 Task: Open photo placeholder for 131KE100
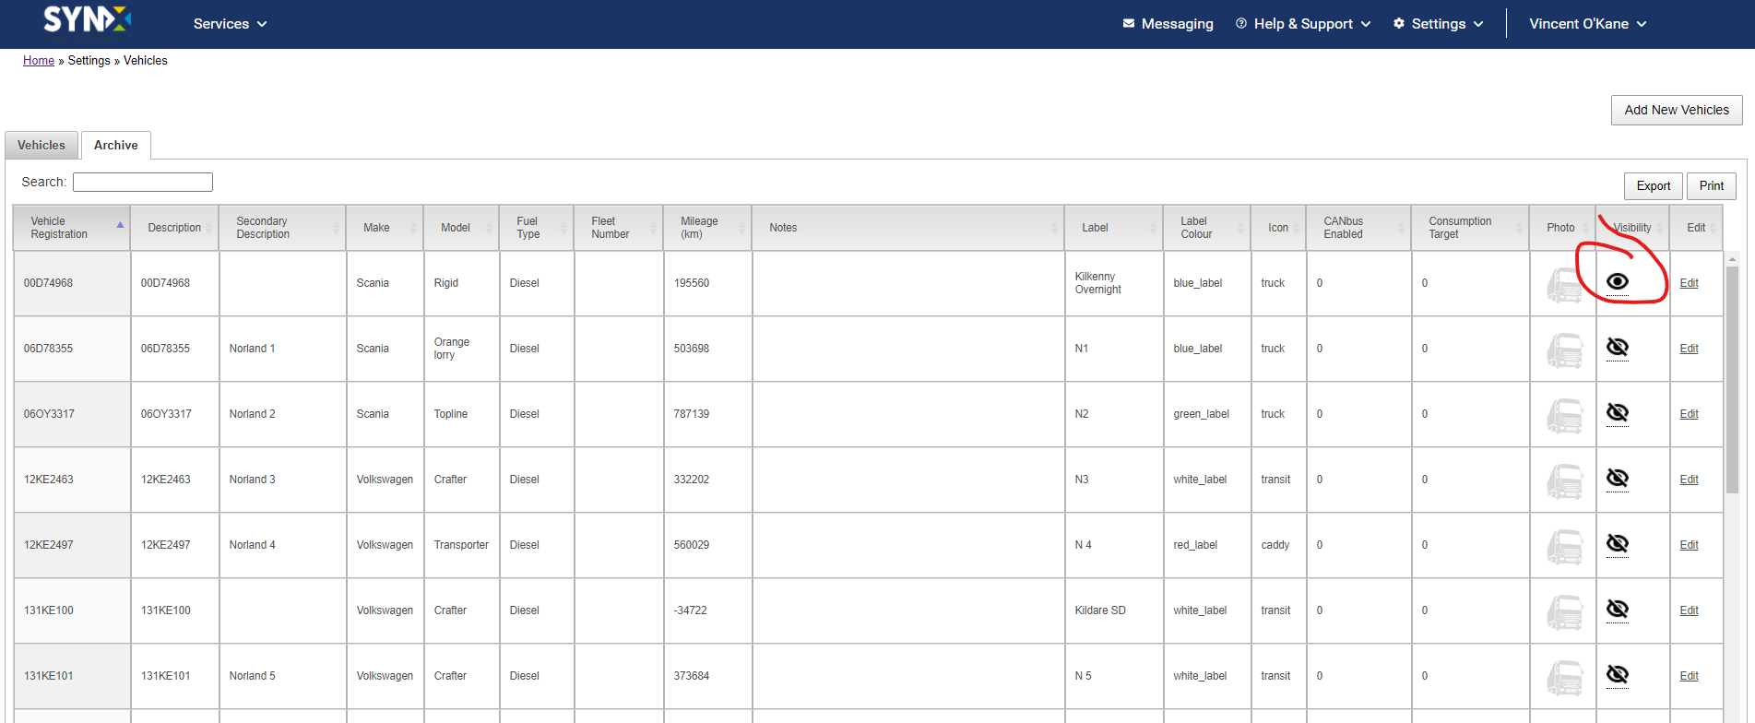(1564, 611)
